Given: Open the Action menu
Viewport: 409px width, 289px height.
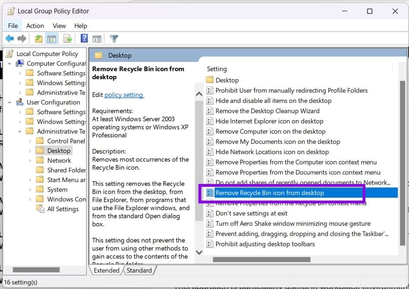Looking at the screenshot, I should point(35,26).
